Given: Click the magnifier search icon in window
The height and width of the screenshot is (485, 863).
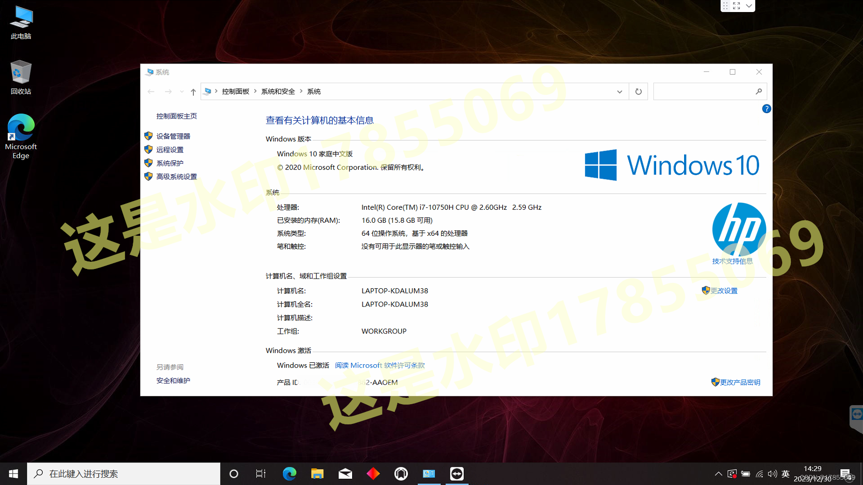Looking at the screenshot, I should point(759,91).
